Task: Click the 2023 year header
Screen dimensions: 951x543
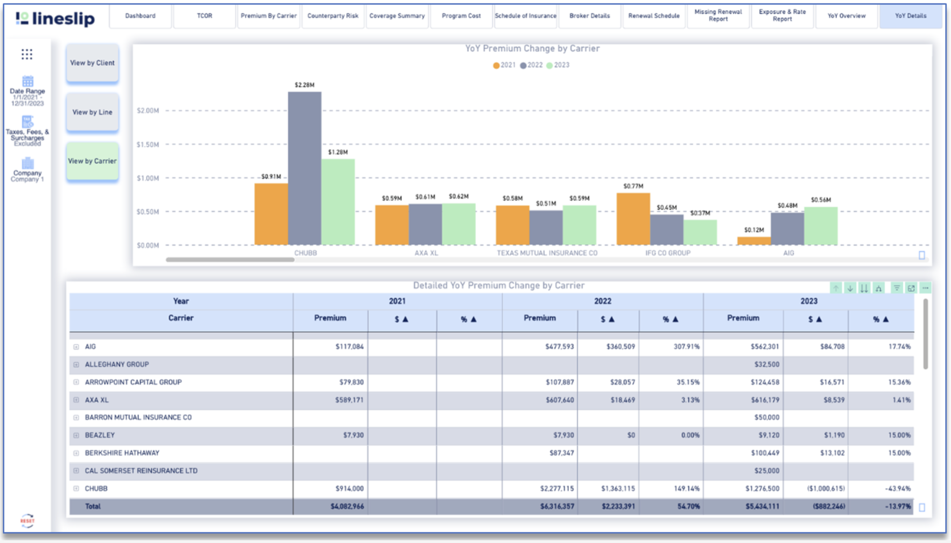Action: (809, 301)
